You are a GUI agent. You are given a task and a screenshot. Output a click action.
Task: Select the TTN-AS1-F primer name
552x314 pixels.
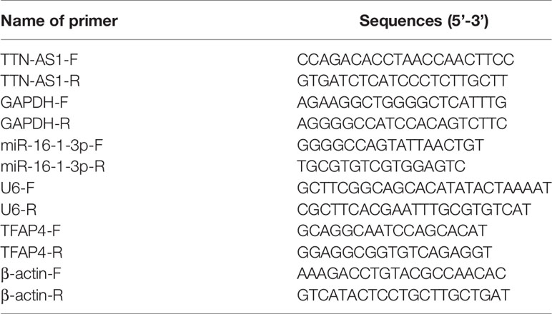point(39,59)
